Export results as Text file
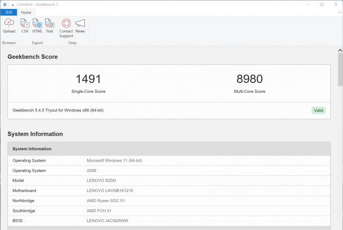Image resolution: width=343 pixels, height=230 pixels. 50,26
